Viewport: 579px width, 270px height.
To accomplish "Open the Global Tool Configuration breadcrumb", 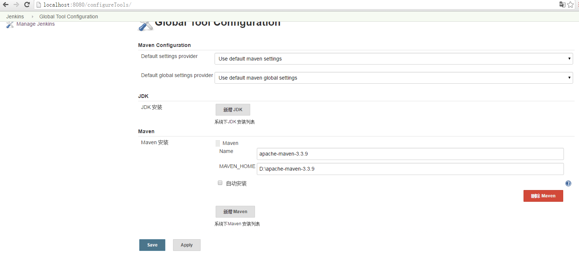I will tap(69, 17).
